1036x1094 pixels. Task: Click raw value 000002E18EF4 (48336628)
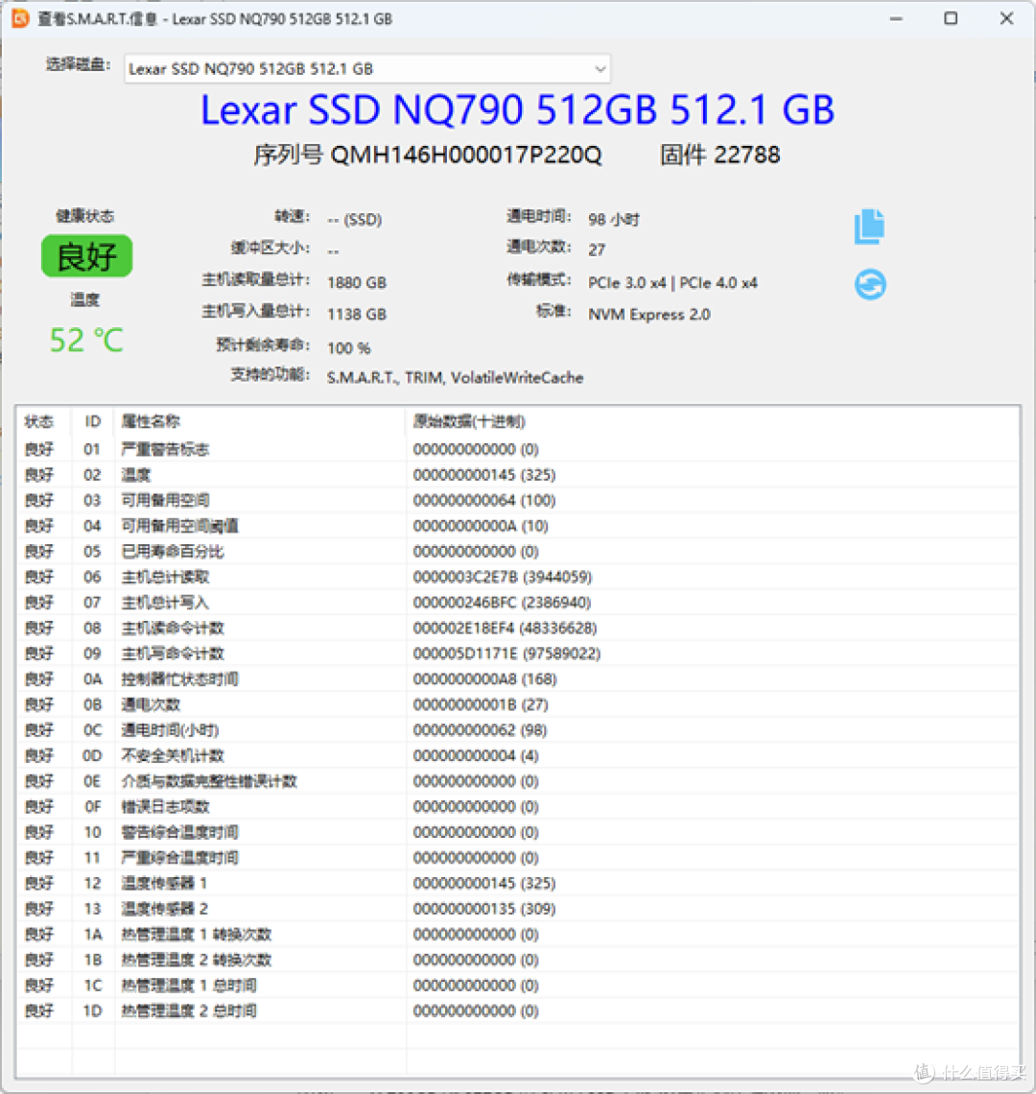pos(505,628)
